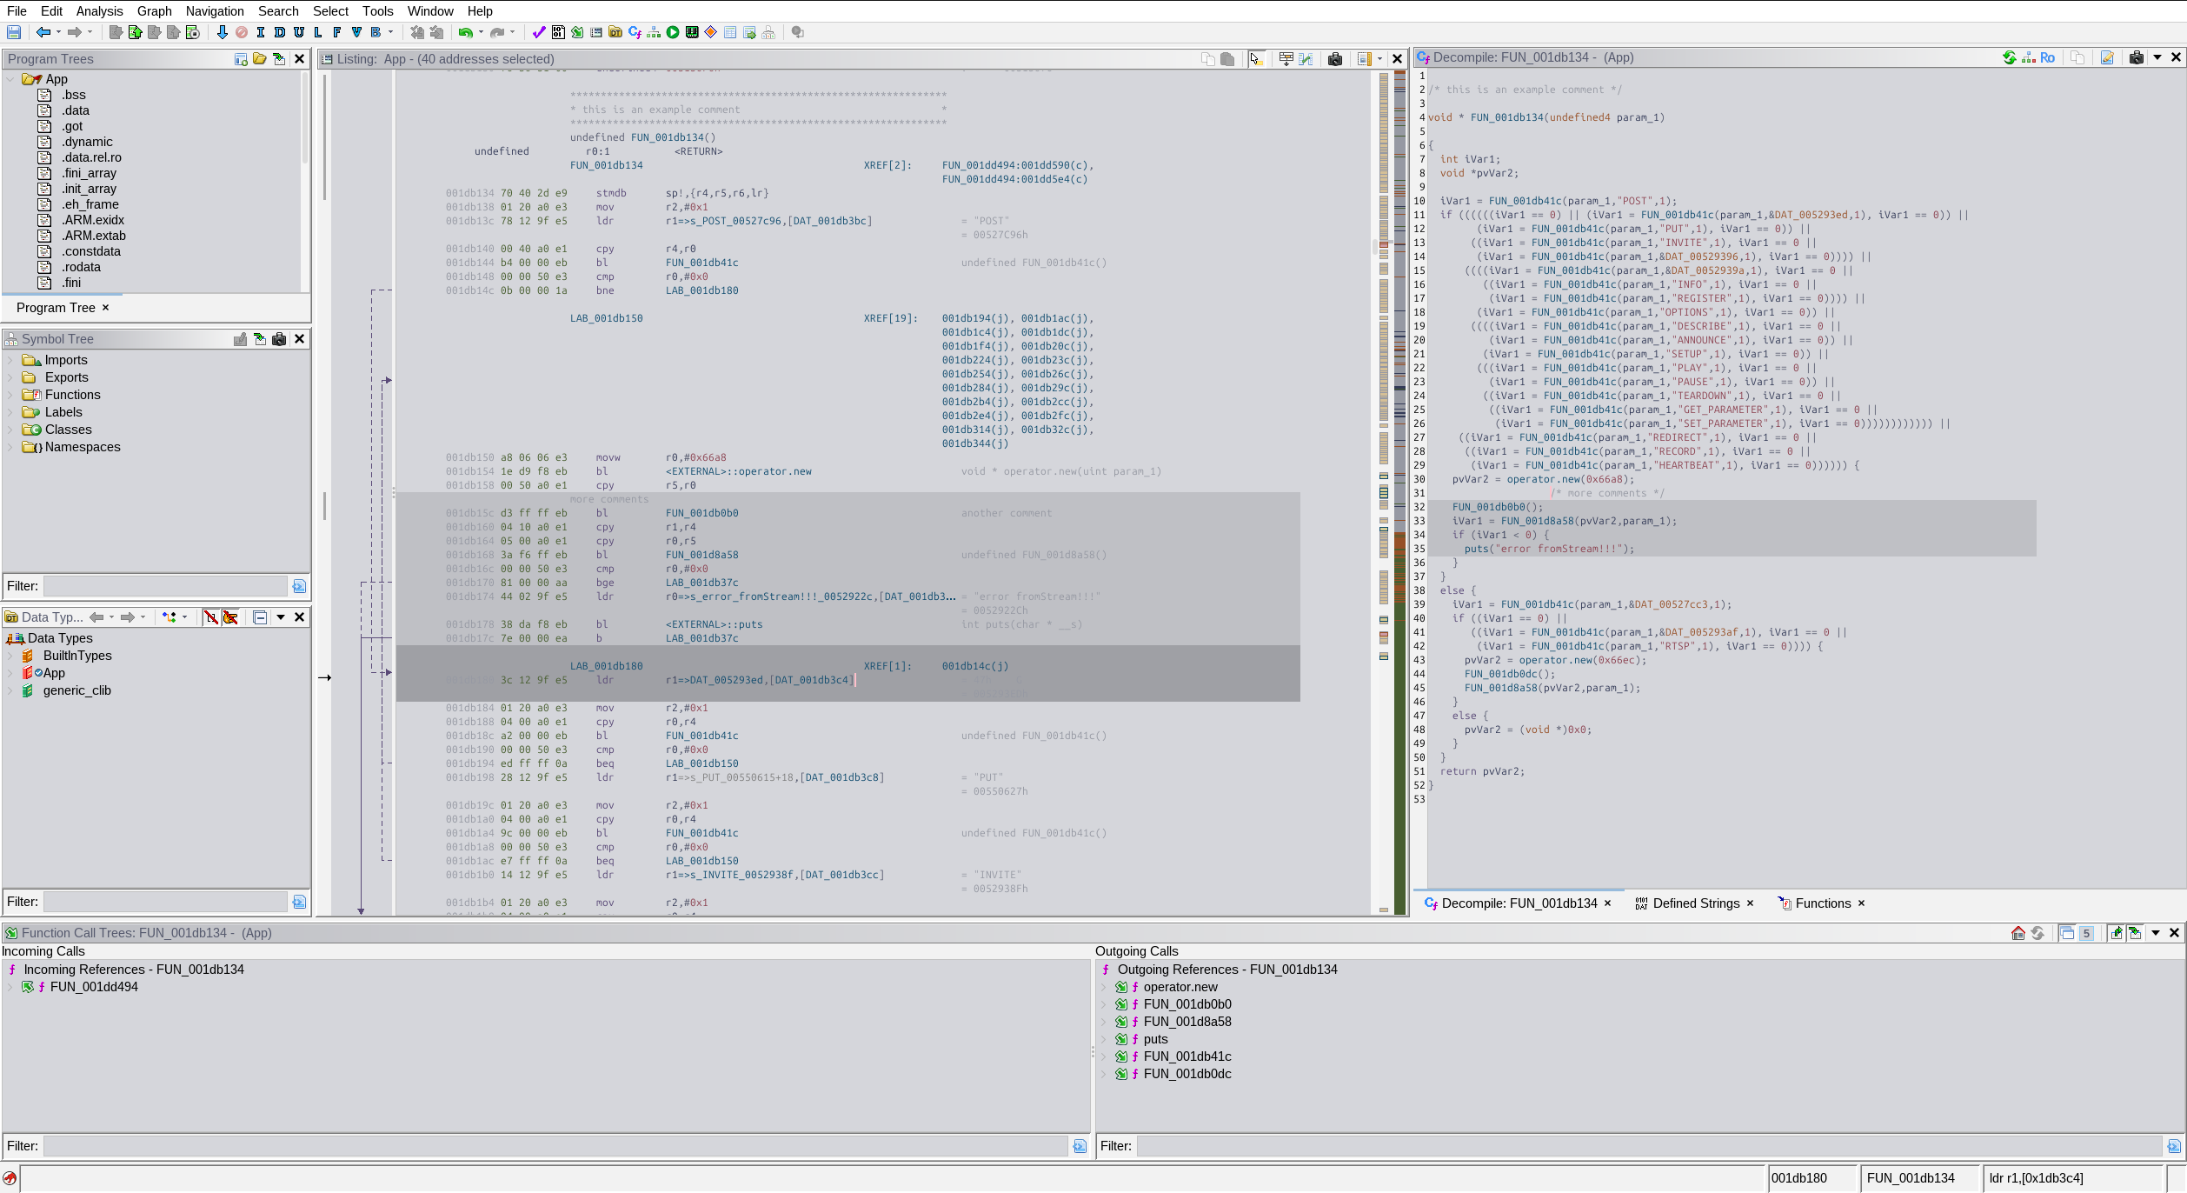Select the .rodata section in Program Trees

tap(81, 267)
